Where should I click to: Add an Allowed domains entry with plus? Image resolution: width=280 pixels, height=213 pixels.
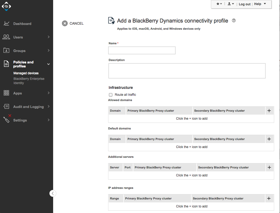pyautogui.click(x=269, y=111)
